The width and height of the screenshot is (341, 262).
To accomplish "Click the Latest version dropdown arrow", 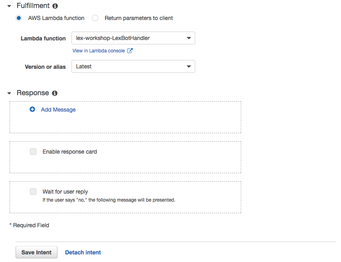I will click(x=189, y=66).
